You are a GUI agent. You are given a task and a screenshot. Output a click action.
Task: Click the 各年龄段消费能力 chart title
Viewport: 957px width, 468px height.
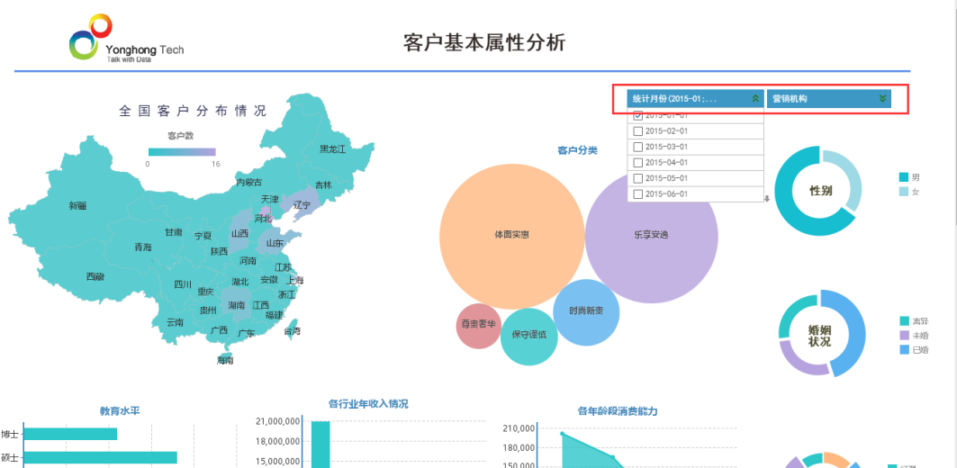(x=618, y=411)
